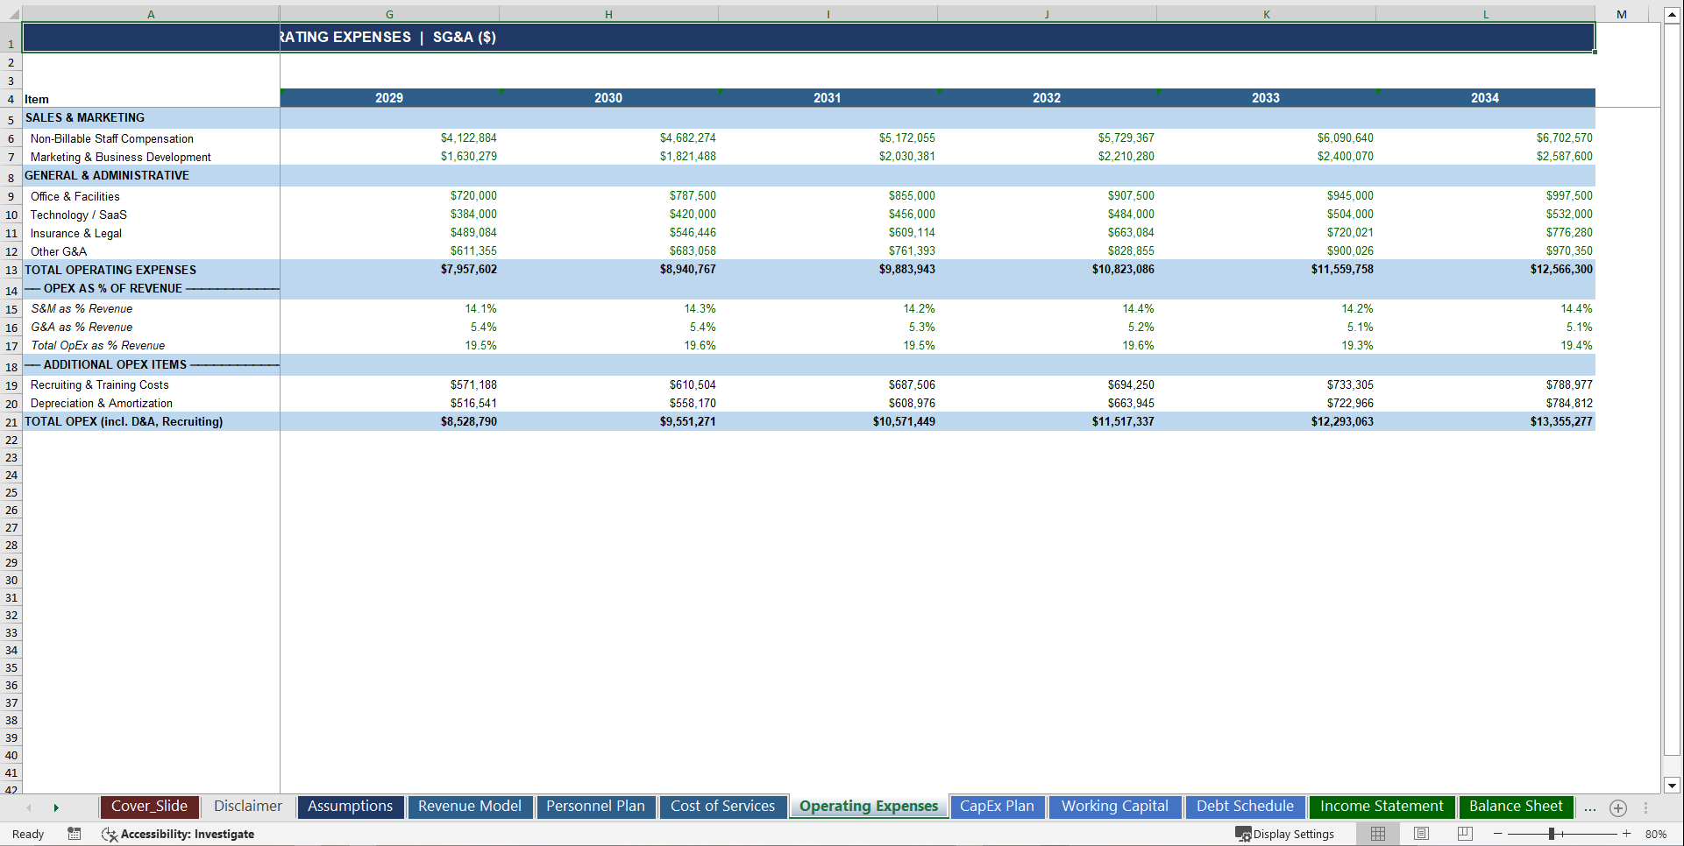The width and height of the screenshot is (1684, 846).
Task: Switch to Normal view in status bar
Action: coord(1377,834)
